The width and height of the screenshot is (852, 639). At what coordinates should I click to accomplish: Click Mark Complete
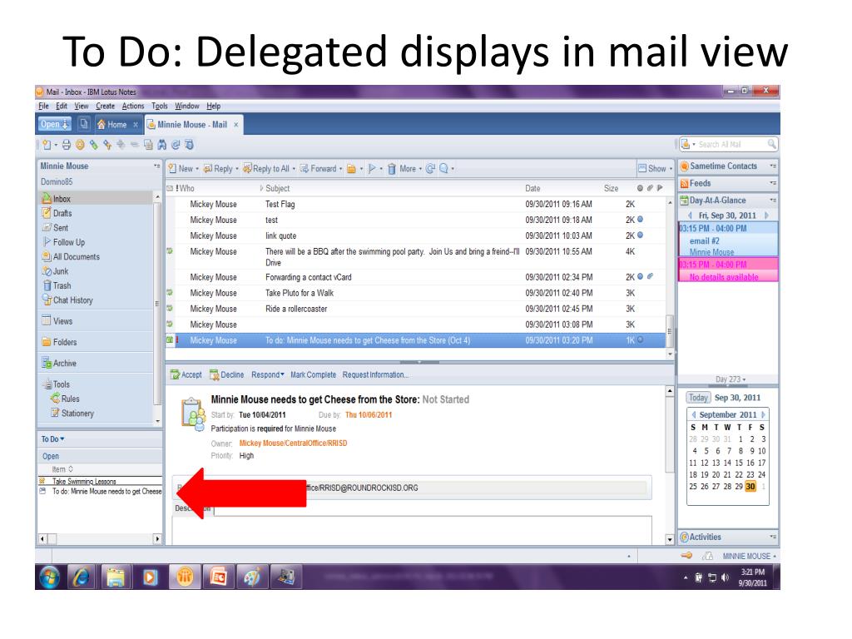click(313, 375)
